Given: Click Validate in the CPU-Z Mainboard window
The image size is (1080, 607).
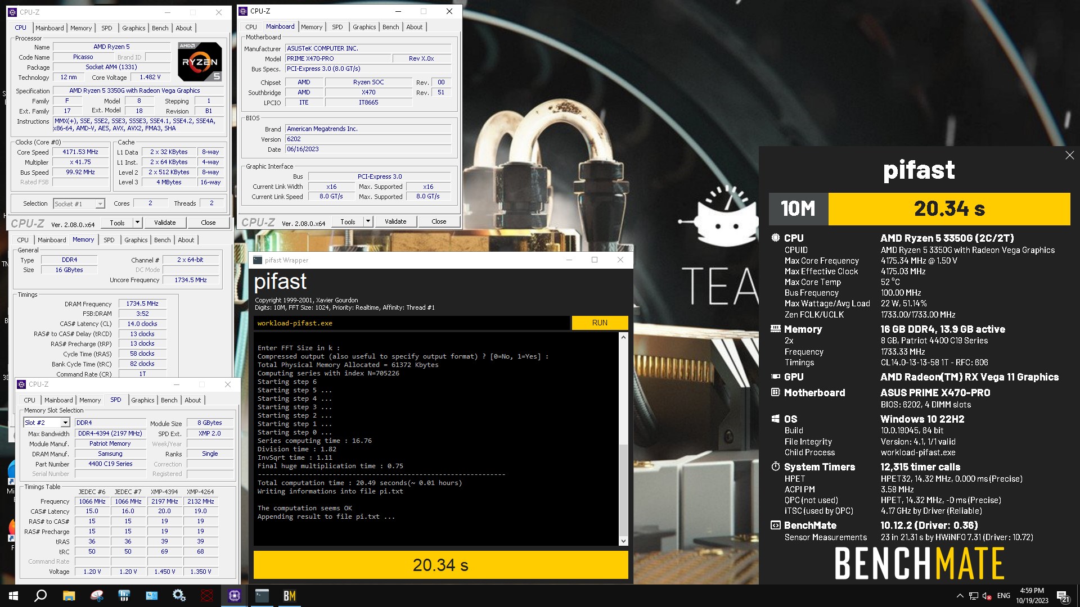Looking at the screenshot, I should point(395,221).
